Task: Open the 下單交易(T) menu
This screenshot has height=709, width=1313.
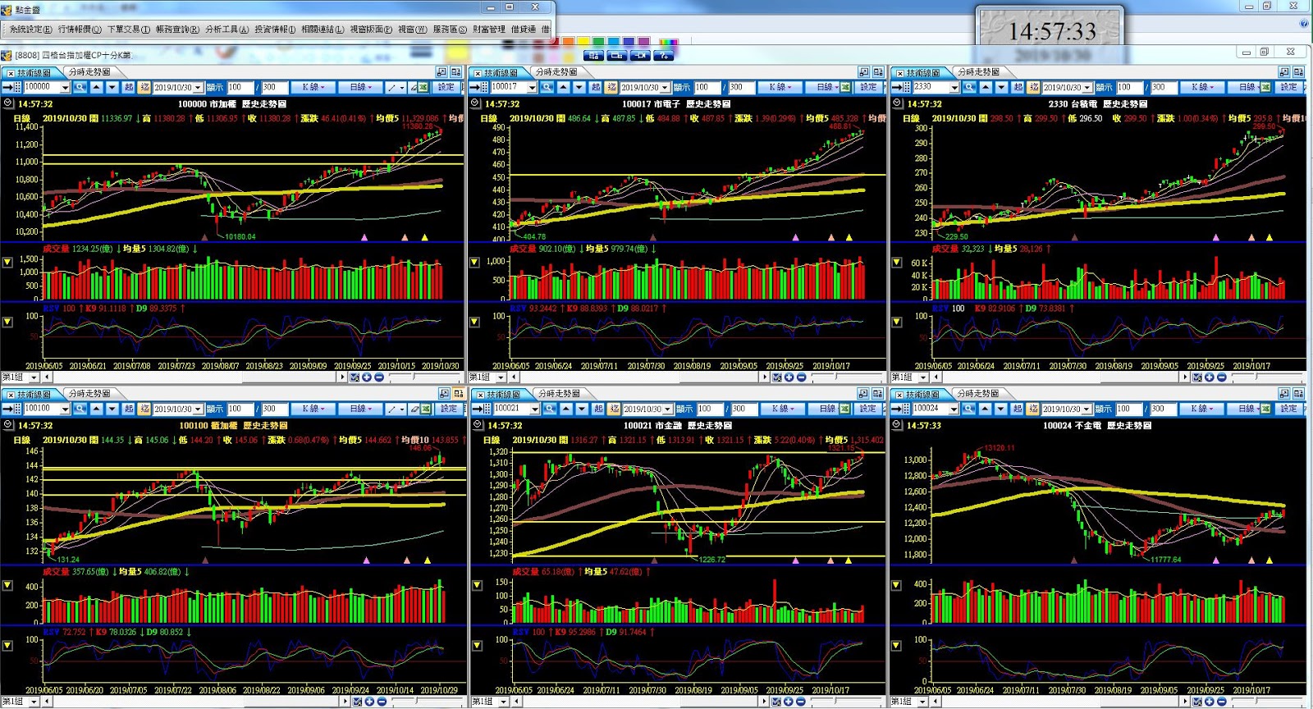Action: (x=129, y=30)
